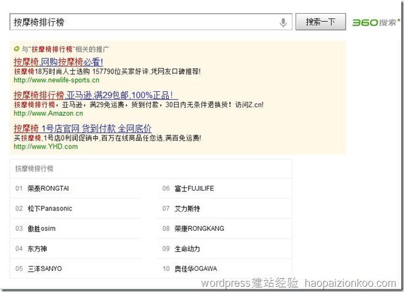Visit the http://www.Amazon.cn URL
This screenshot has height=292, width=404.
(x=48, y=113)
